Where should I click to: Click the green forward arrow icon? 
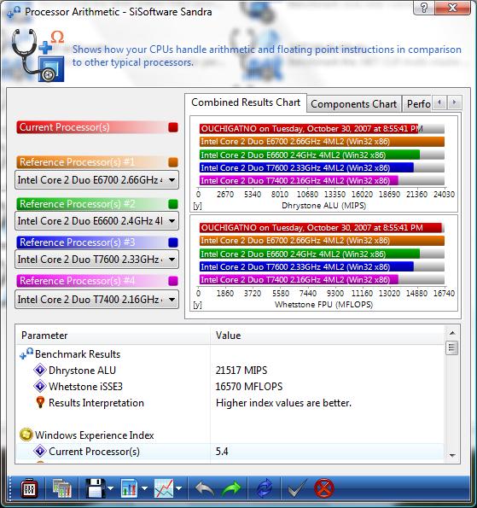point(231,488)
